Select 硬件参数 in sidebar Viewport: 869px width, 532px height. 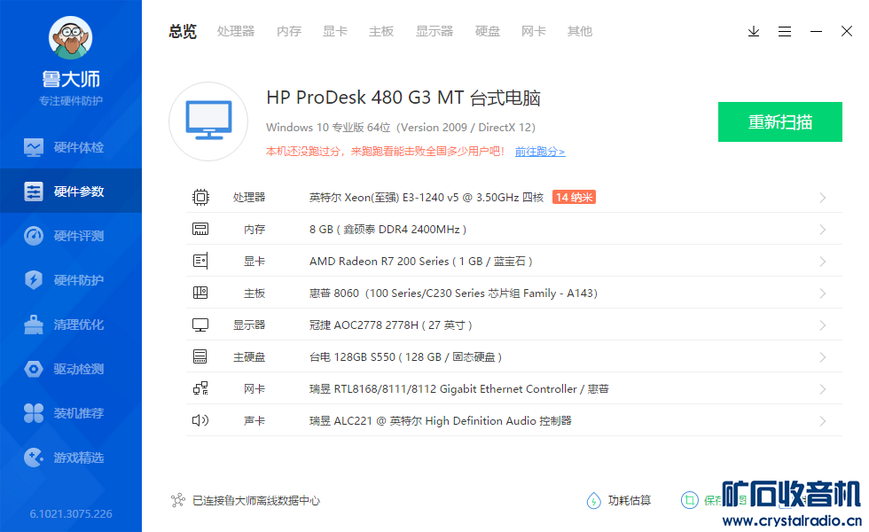[71, 192]
